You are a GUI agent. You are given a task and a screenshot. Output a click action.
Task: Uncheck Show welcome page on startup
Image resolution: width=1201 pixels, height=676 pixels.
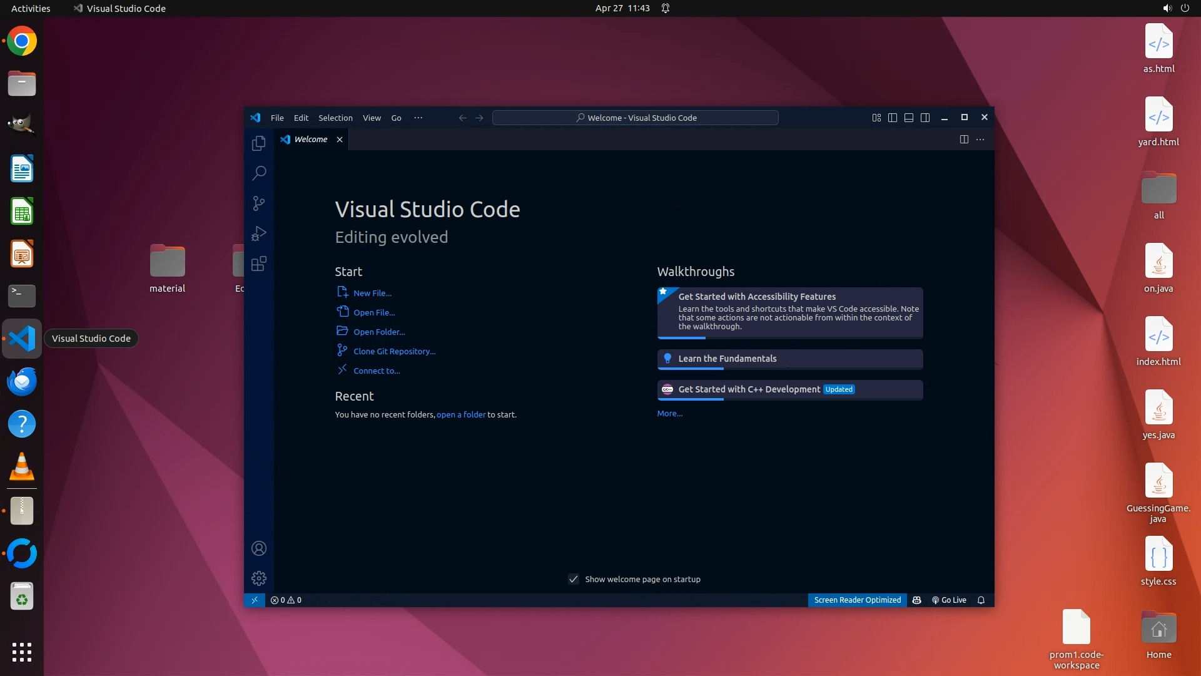(x=573, y=580)
